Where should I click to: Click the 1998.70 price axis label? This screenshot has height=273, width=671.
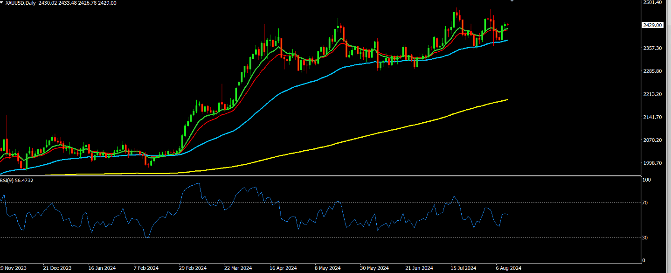click(x=652, y=163)
